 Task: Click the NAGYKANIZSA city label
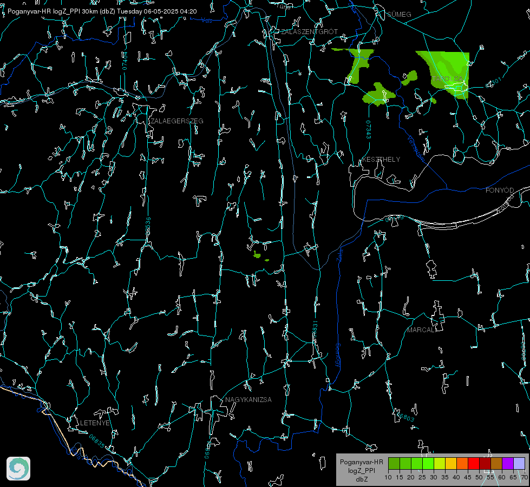tap(248, 399)
